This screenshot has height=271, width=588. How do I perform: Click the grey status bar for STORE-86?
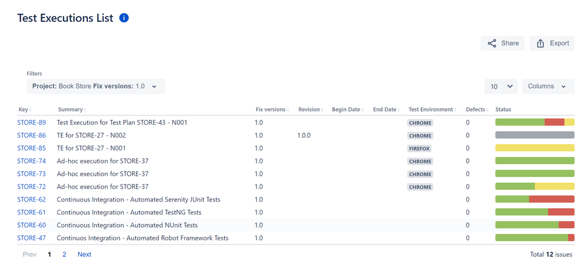(535, 135)
